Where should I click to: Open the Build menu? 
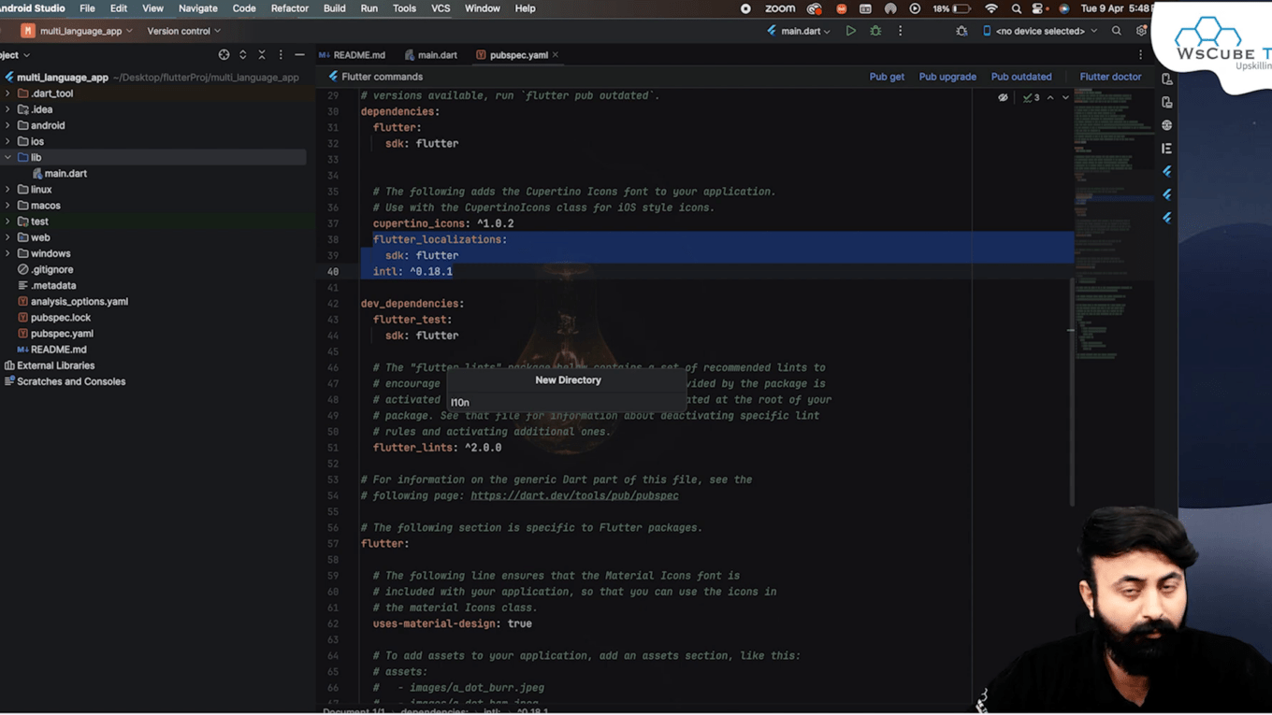point(334,8)
